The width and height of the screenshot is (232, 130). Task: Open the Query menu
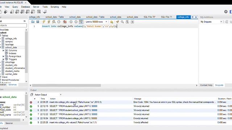15,7
